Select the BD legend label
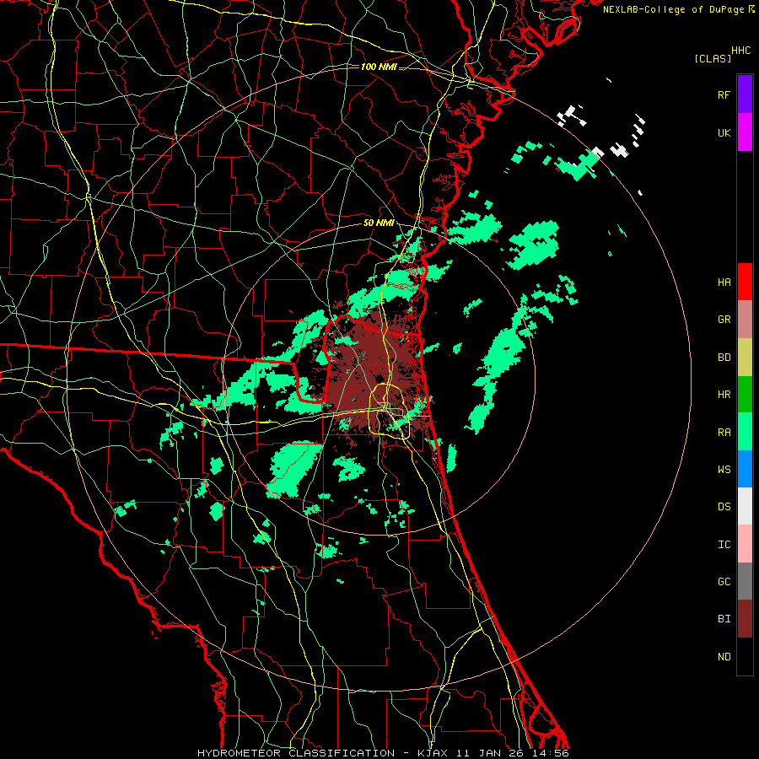 coord(724,358)
